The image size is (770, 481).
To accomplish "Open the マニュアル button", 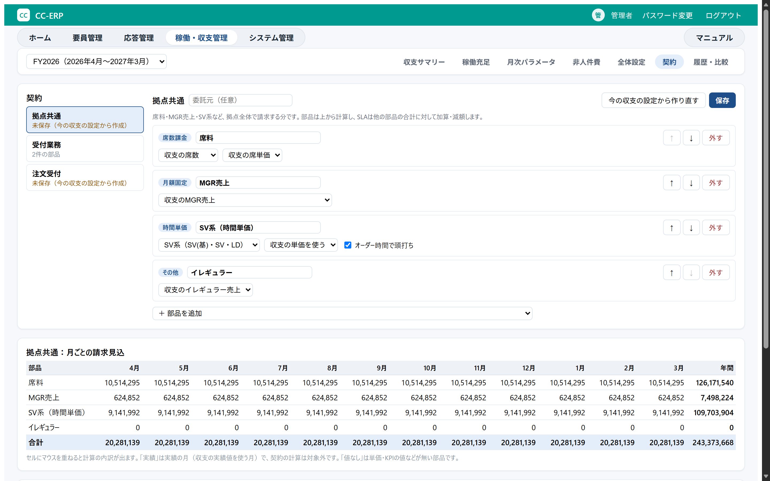I will tap(714, 37).
